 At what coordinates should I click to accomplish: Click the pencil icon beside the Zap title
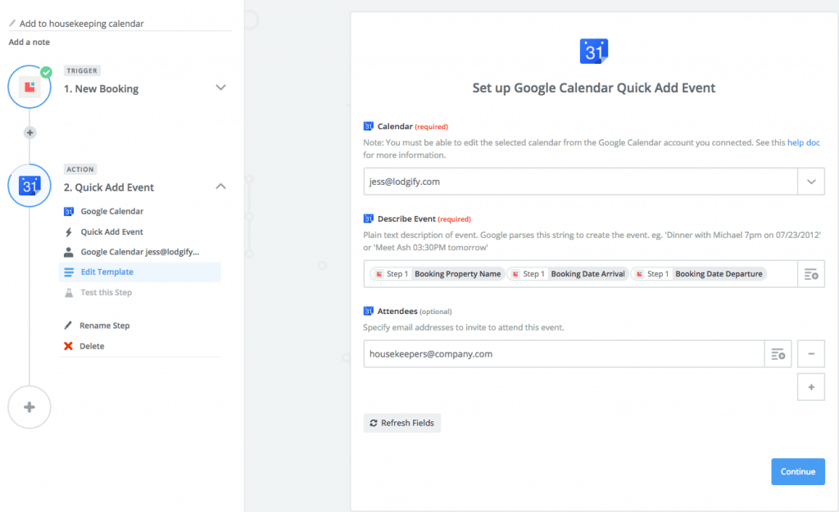[12, 23]
